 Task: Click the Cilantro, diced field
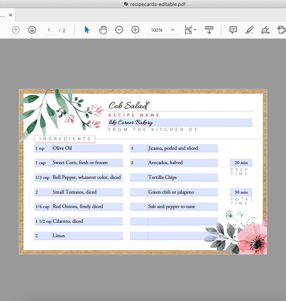(87, 221)
